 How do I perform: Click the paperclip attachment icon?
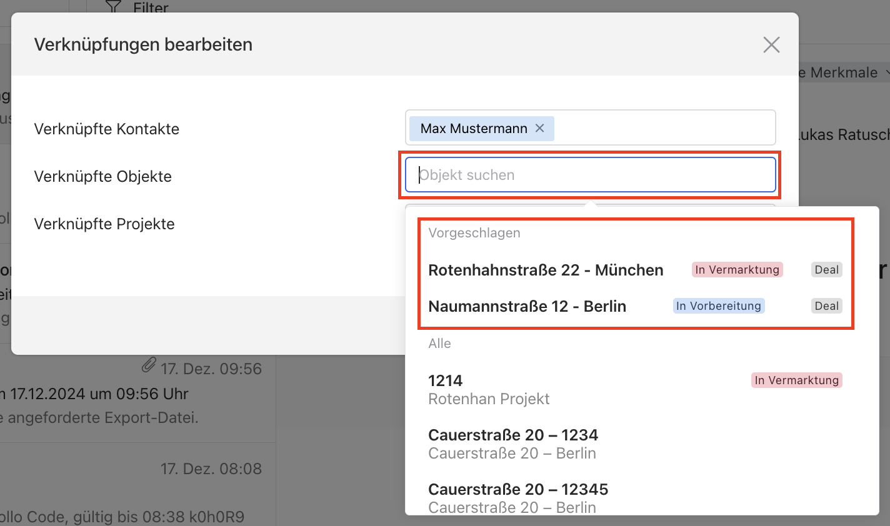pos(148,365)
